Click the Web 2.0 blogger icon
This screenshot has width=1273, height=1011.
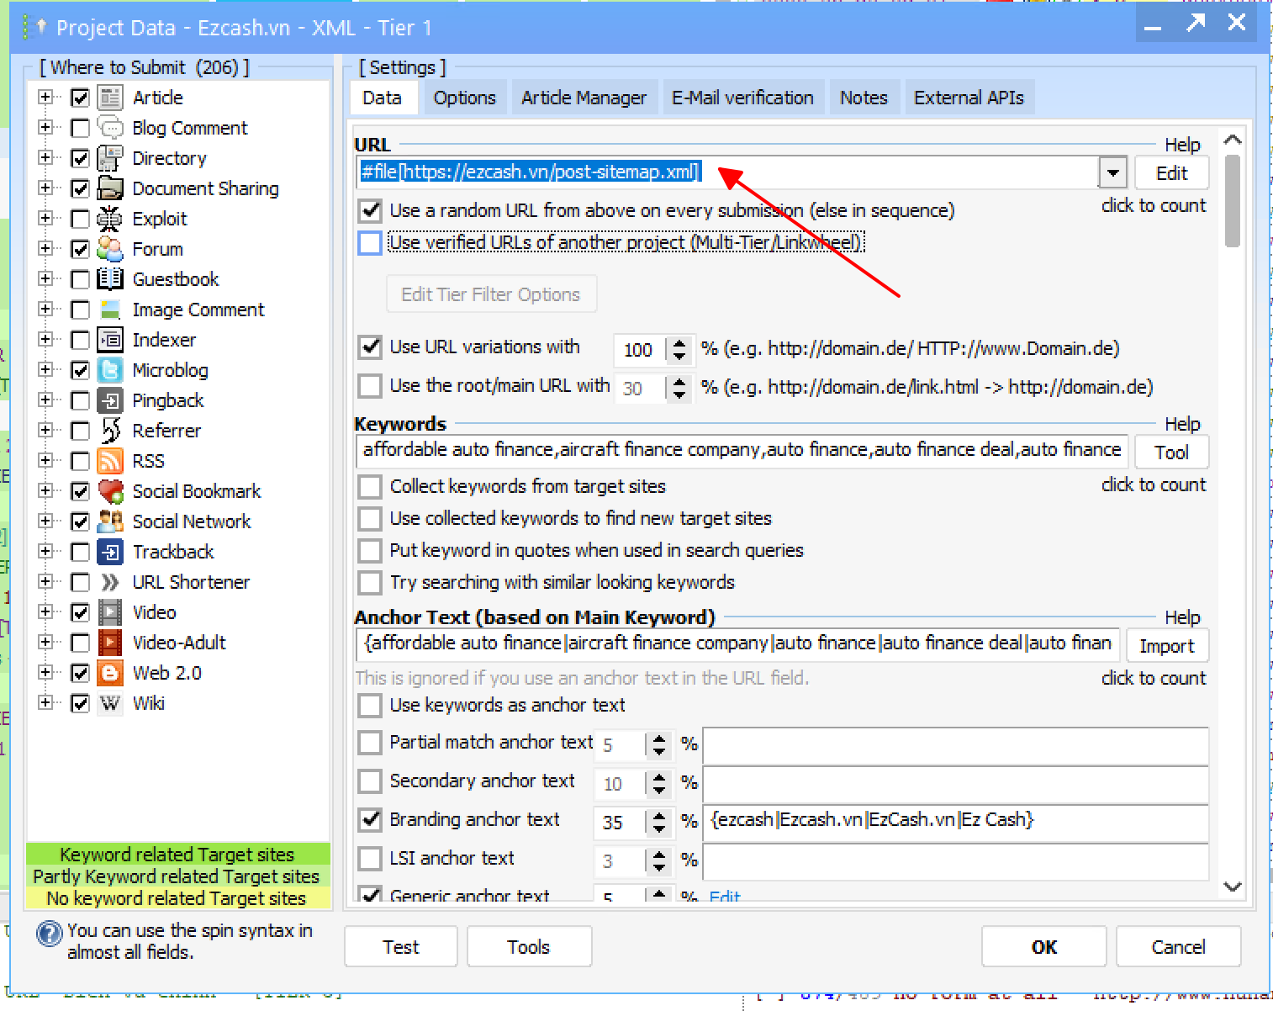click(110, 673)
